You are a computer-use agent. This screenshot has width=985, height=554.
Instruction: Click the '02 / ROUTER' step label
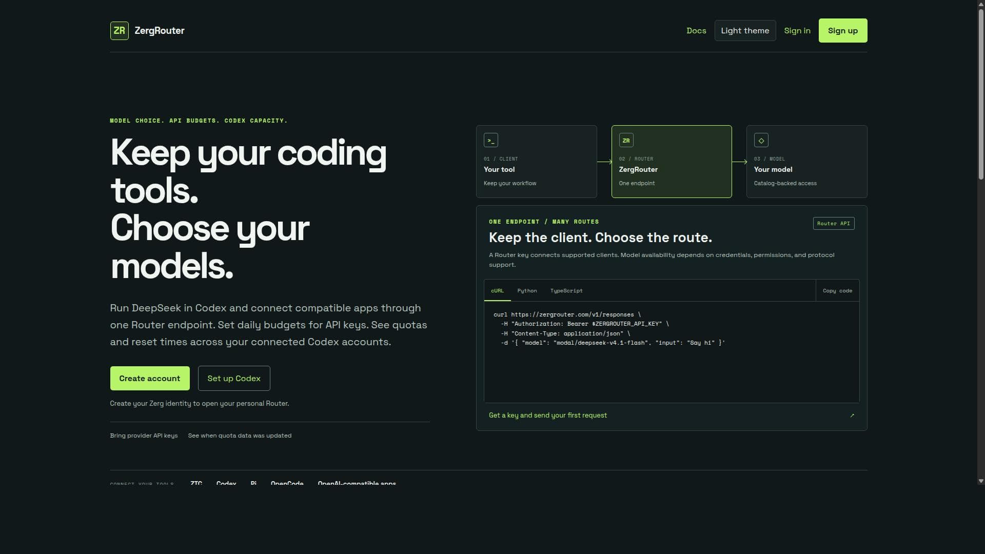pyautogui.click(x=636, y=159)
